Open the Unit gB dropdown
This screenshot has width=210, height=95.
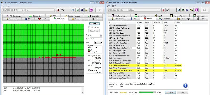[x=98, y=43]
